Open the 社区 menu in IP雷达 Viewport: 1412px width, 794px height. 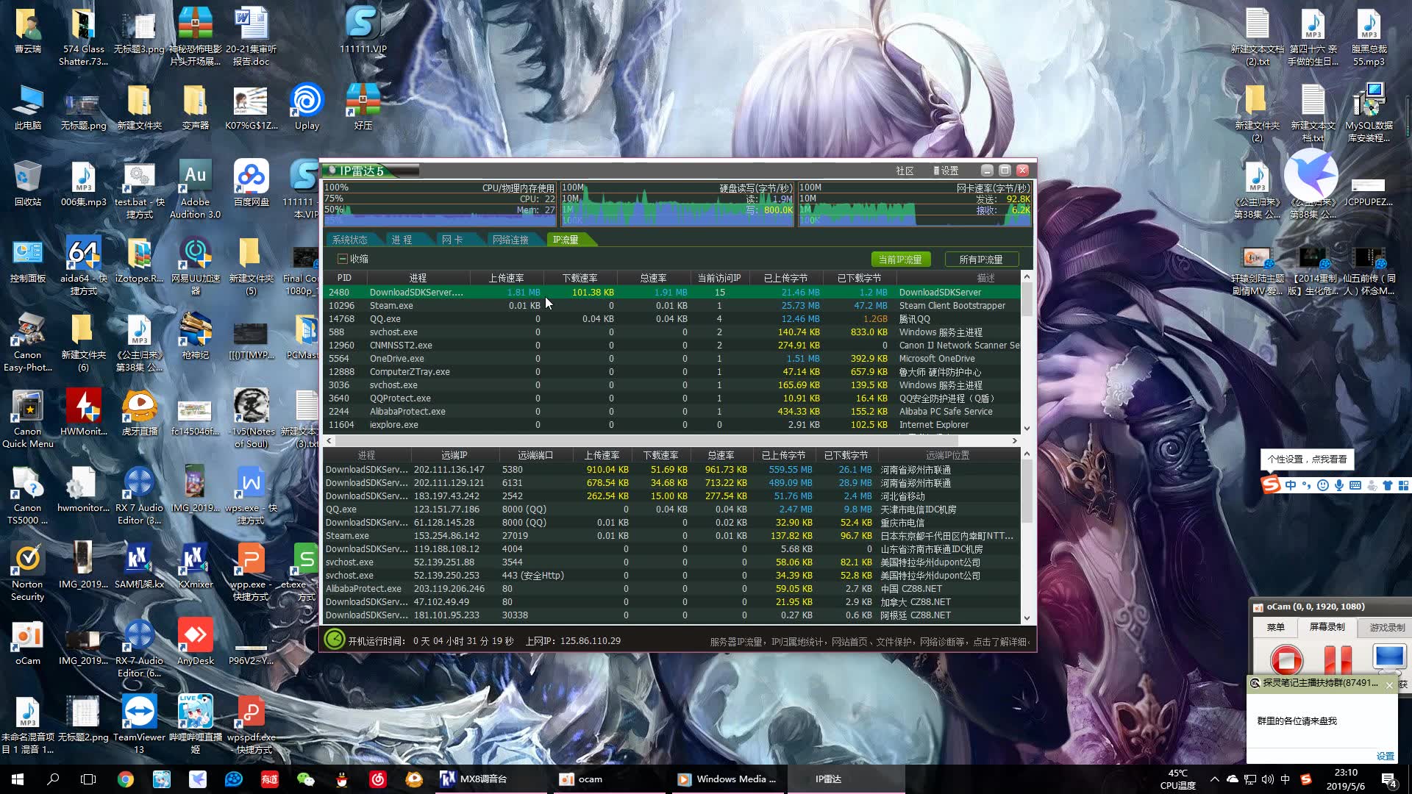tap(905, 171)
